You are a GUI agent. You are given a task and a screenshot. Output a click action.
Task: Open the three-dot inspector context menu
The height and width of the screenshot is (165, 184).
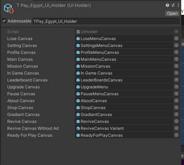pyautogui.click(x=179, y=5)
